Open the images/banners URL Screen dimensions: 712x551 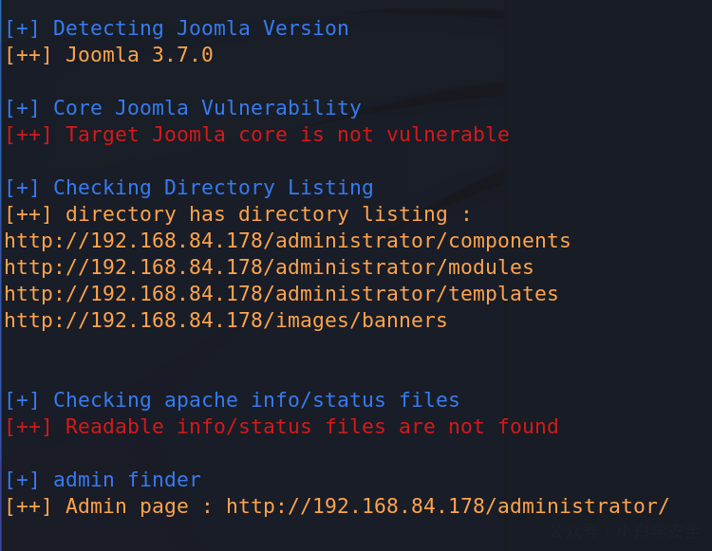pyautogui.click(x=226, y=321)
